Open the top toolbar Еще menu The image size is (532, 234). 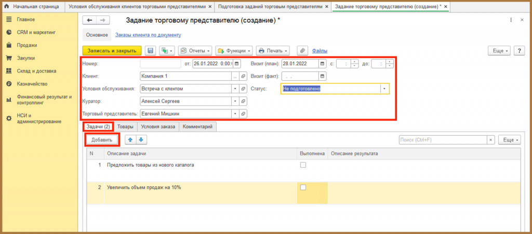[x=499, y=51]
